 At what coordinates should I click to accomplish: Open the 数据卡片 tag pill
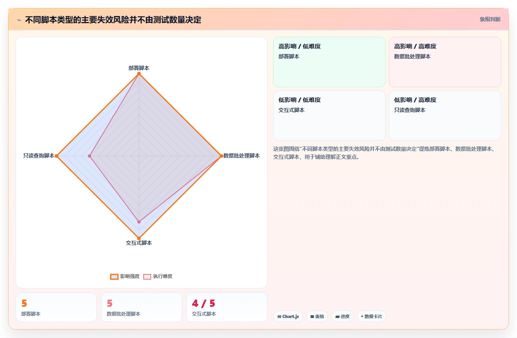tap(371, 316)
